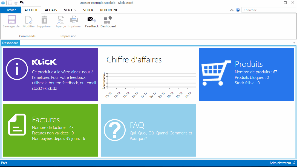
Task: Click in the Chercher search field
Action: tap(268, 10)
